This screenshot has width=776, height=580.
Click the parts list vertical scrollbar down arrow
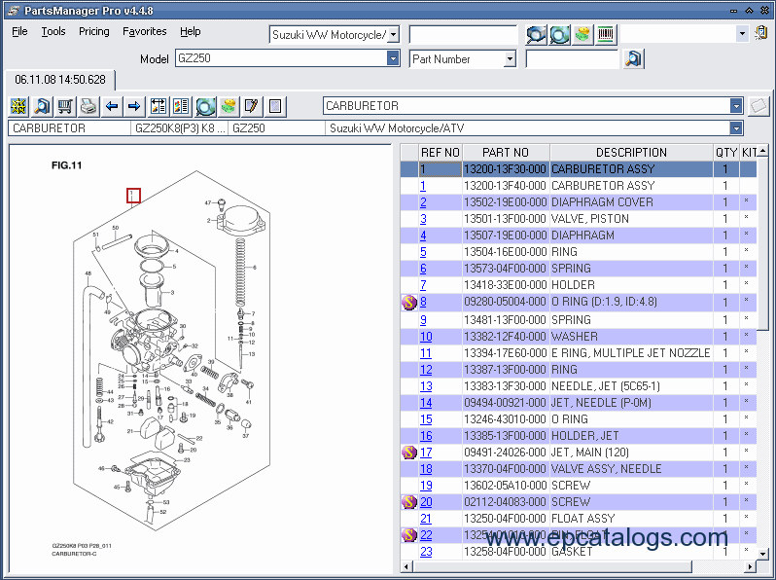[x=763, y=554]
